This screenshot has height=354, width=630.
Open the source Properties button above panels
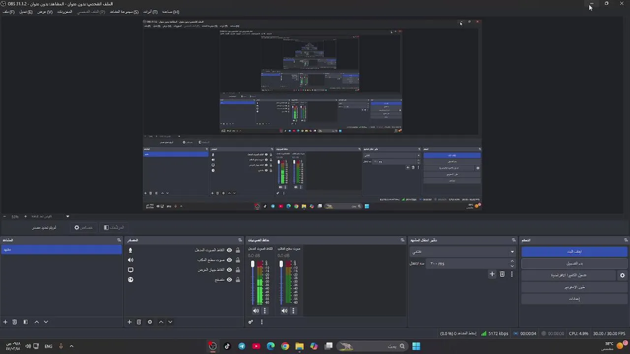coord(84,228)
